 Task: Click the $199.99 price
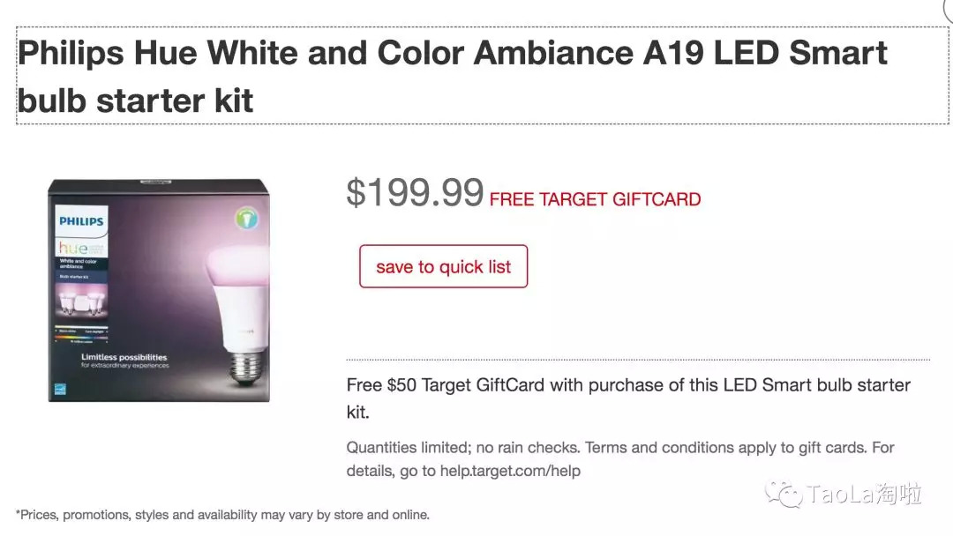pos(415,192)
